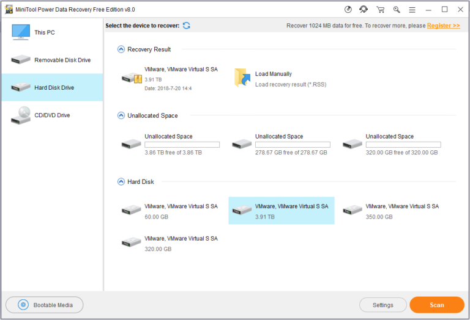
Task: Click the 320.00 GB hard disk drive icon
Action: tap(132, 242)
